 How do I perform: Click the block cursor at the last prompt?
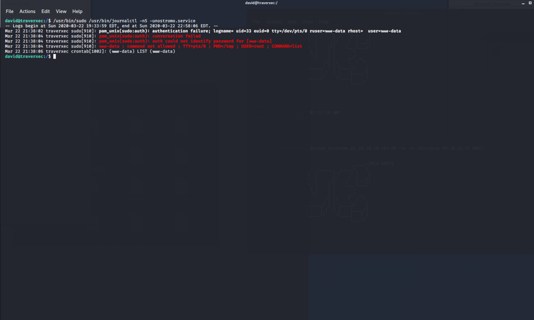(x=55, y=57)
